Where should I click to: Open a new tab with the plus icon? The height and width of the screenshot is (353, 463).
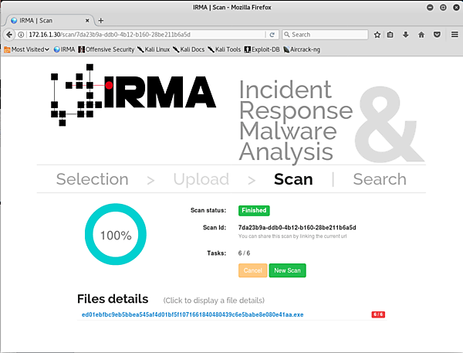(x=101, y=20)
